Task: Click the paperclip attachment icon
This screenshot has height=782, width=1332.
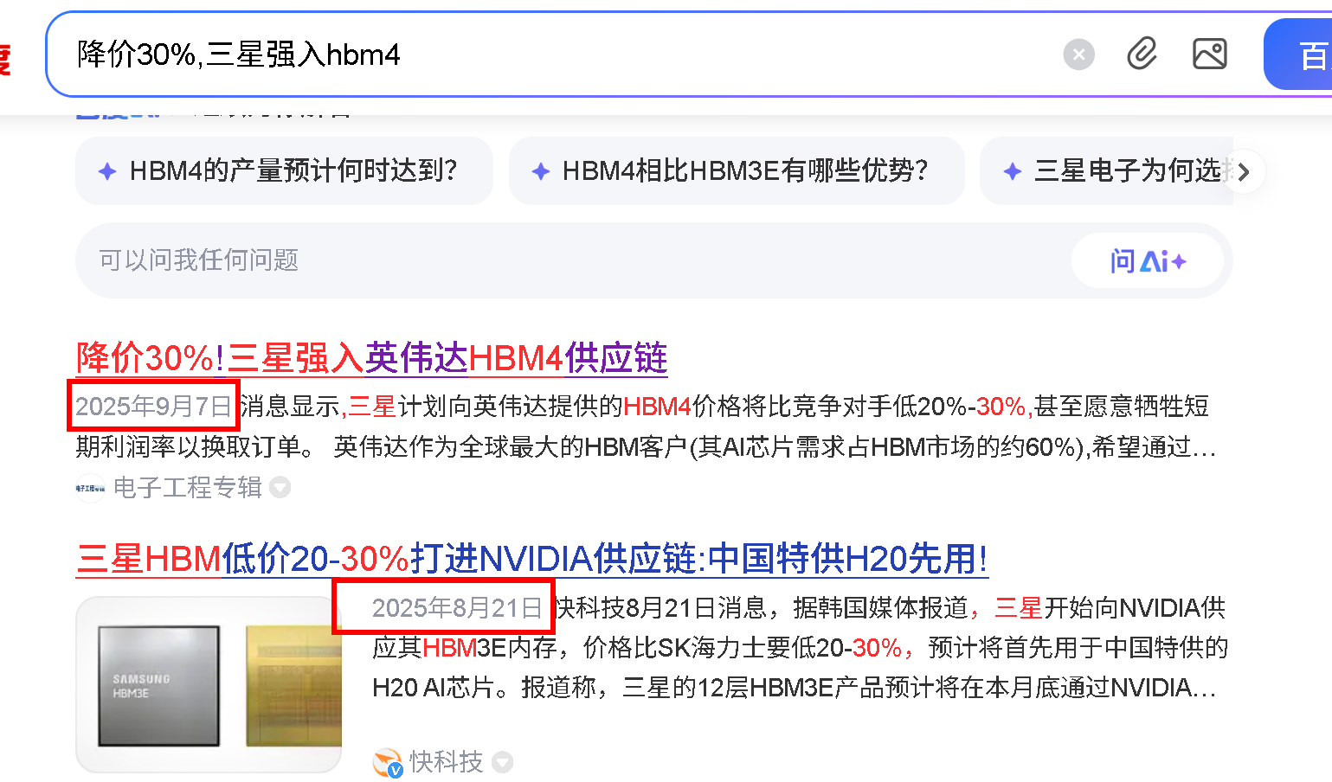Action: (1142, 54)
